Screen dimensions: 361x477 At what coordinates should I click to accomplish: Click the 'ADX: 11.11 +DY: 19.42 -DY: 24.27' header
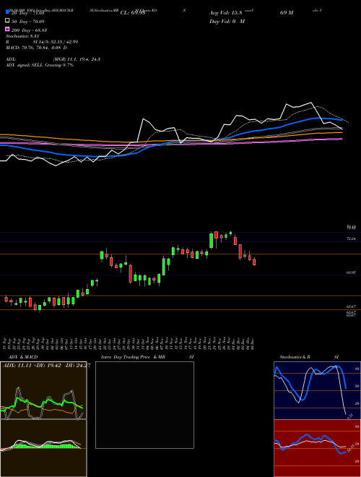tap(46, 365)
